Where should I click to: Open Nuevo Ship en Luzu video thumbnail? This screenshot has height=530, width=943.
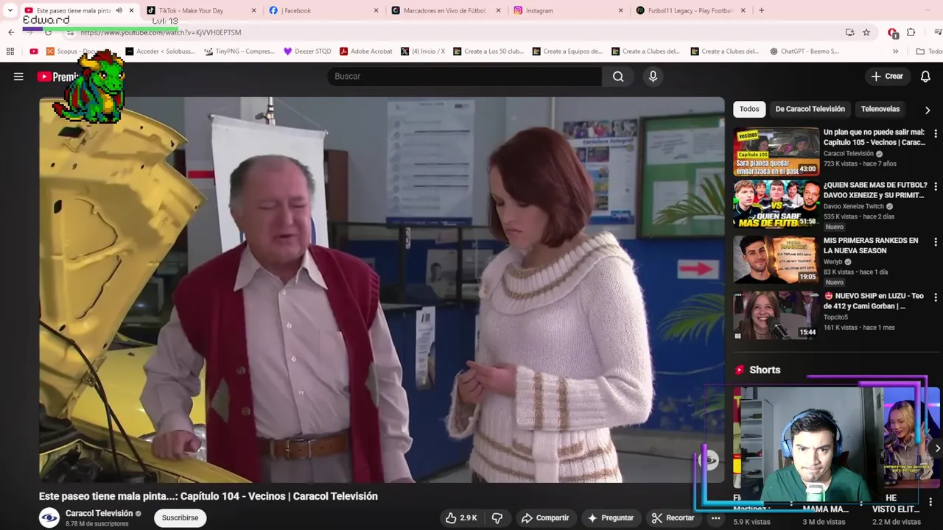(x=777, y=315)
